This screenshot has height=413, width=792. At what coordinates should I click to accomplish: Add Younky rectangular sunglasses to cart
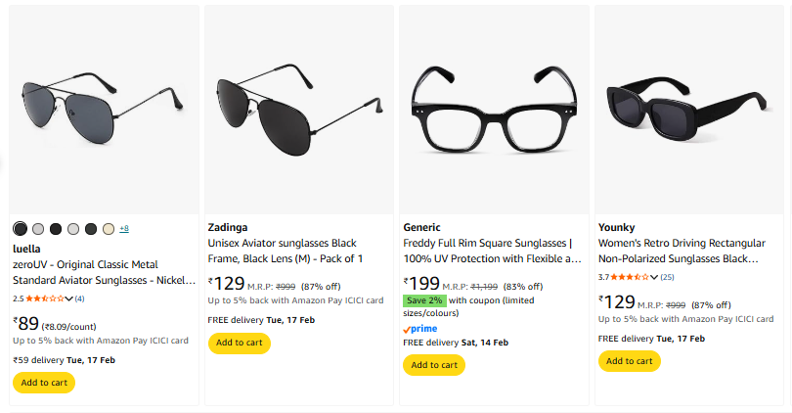click(630, 361)
